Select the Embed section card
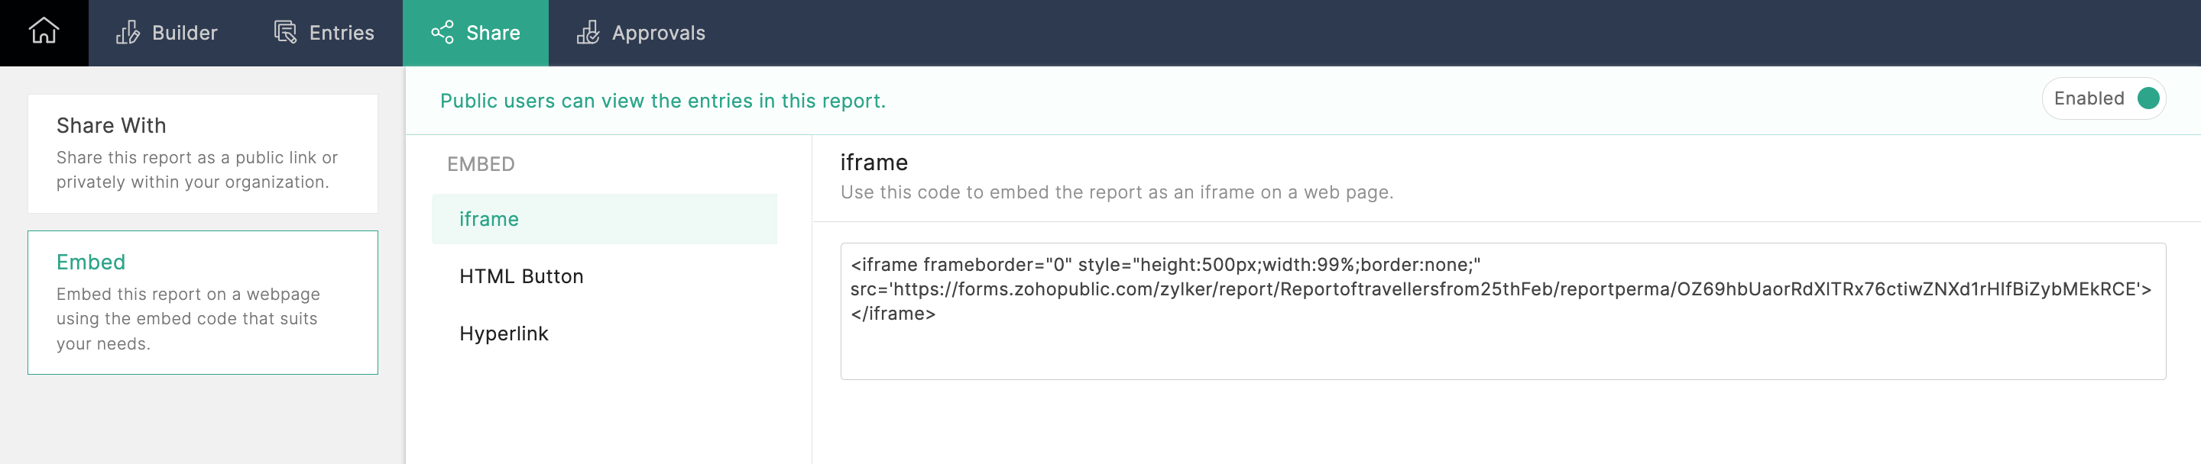Viewport: 2201px width, 464px height. pyautogui.click(x=203, y=302)
